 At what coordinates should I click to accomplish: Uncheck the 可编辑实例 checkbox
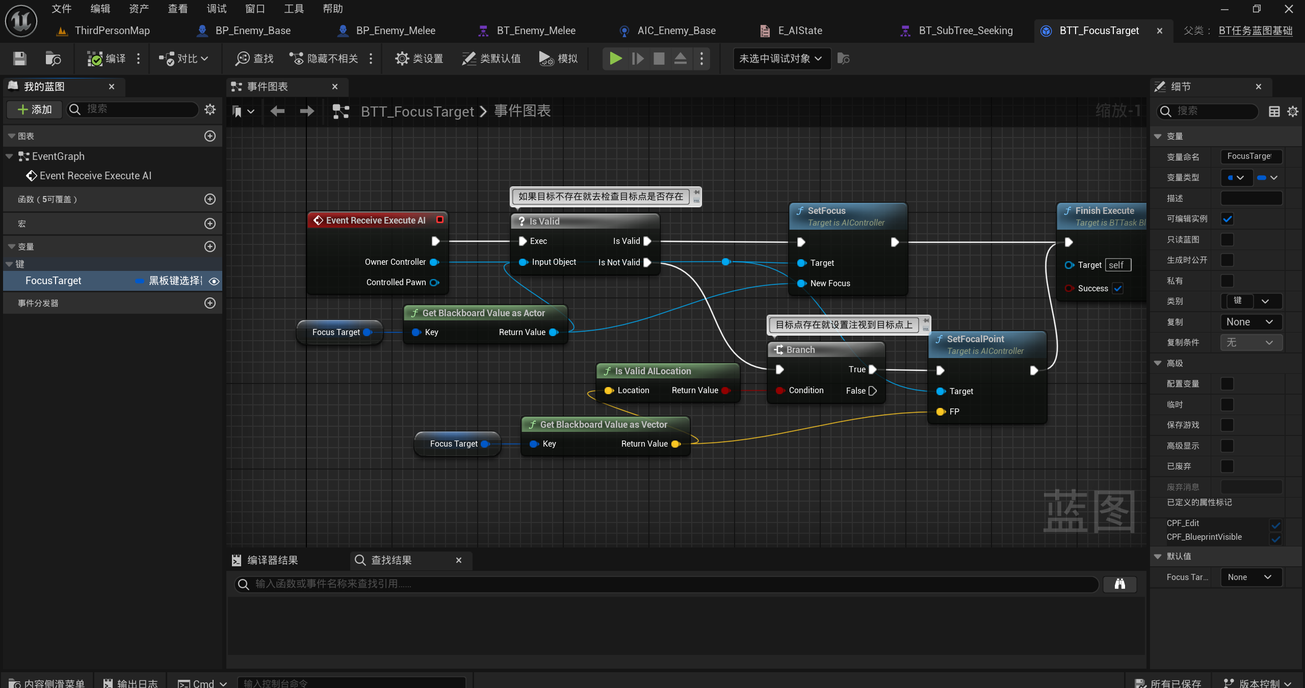1228,219
